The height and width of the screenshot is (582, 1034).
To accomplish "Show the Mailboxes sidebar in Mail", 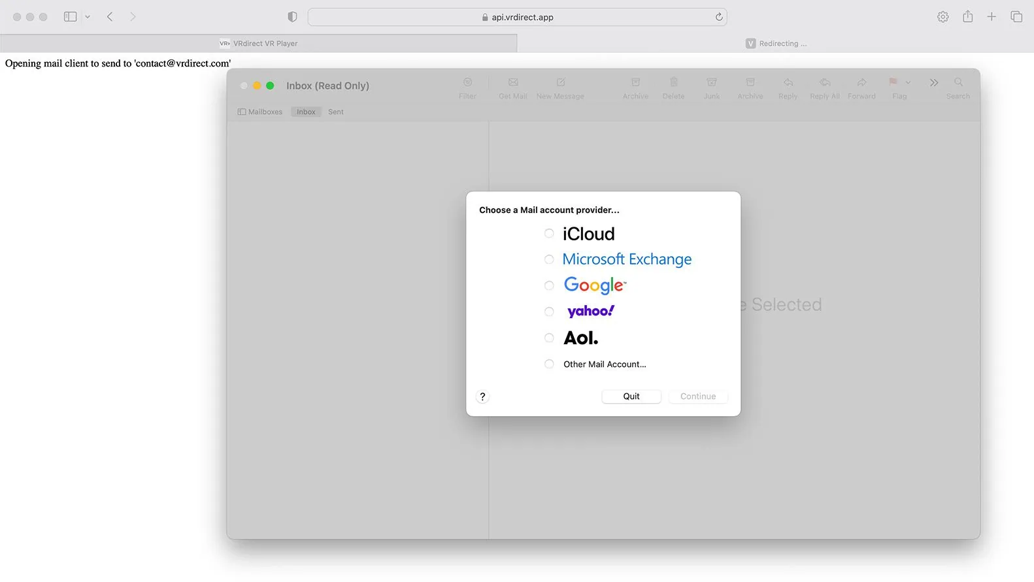I will coord(260,112).
